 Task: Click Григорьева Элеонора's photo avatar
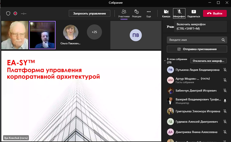point(171,111)
